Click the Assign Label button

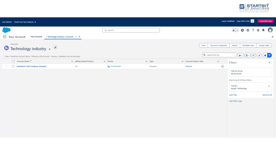pyautogui.click(x=264, y=45)
